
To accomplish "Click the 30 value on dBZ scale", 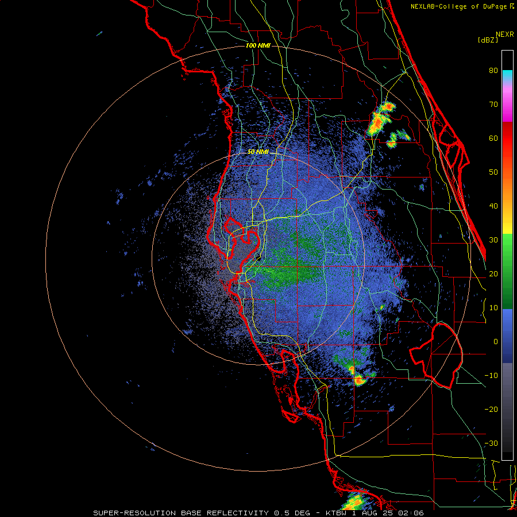I will click(x=493, y=240).
